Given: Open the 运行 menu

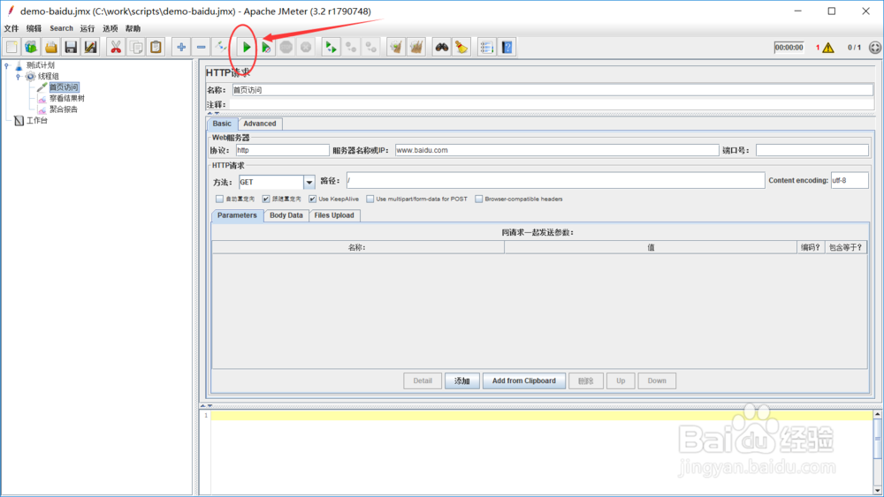Looking at the screenshot, I should [88, 28].
